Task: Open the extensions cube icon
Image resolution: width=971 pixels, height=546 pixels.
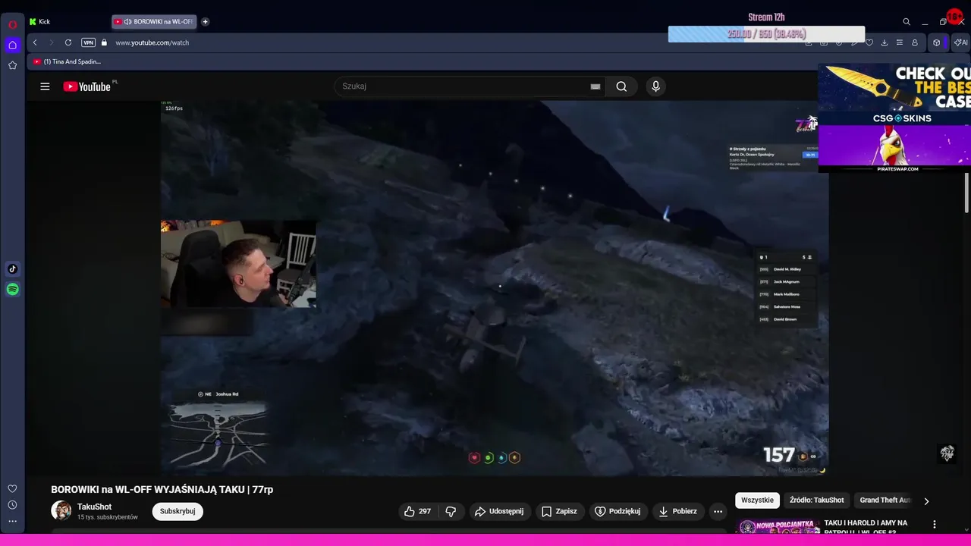Action: tap(936, 42)
